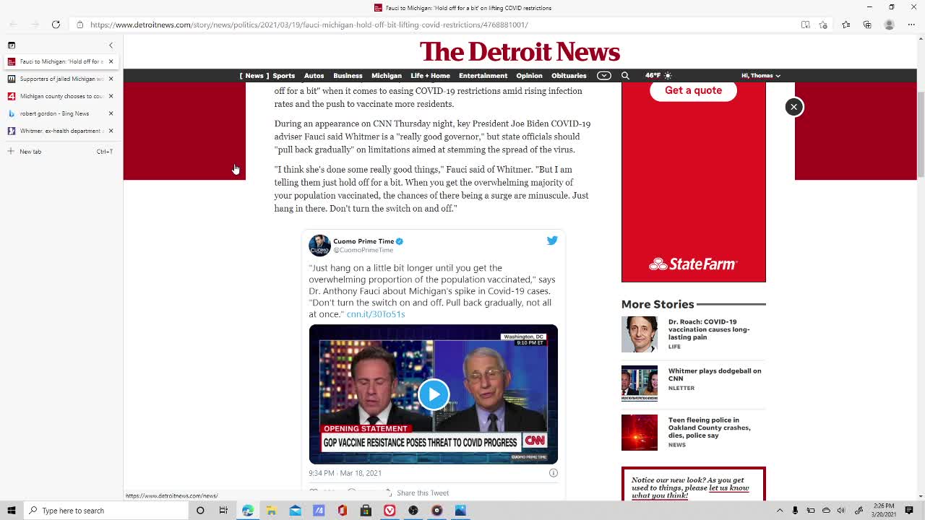Open a New tab
Image resolution: width=925 pixels, height=520 pixels.
(61, 152)
